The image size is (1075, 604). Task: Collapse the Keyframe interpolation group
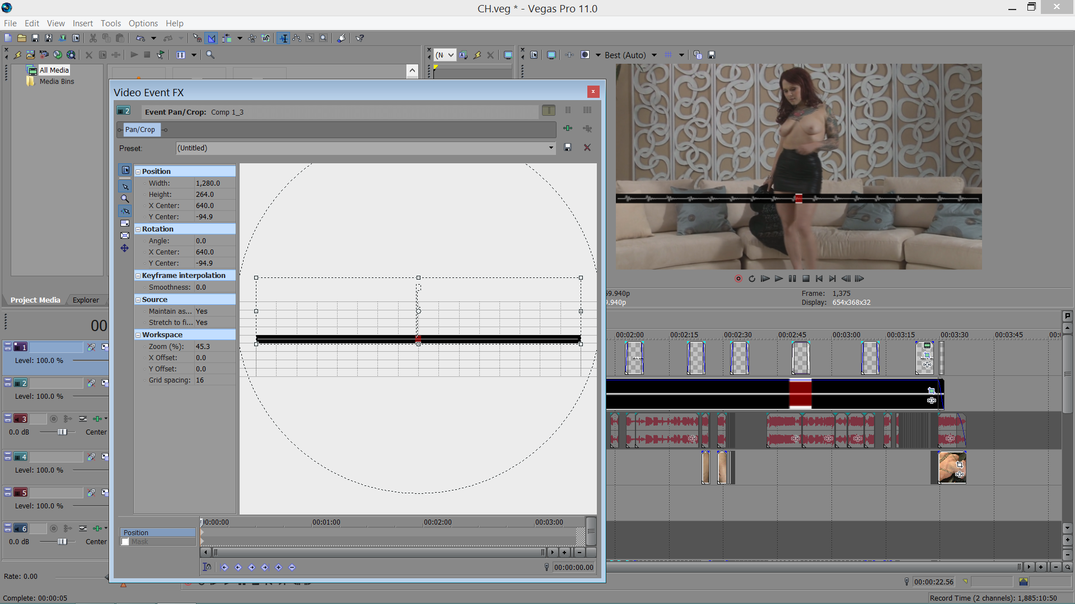[x=138, y=276]
